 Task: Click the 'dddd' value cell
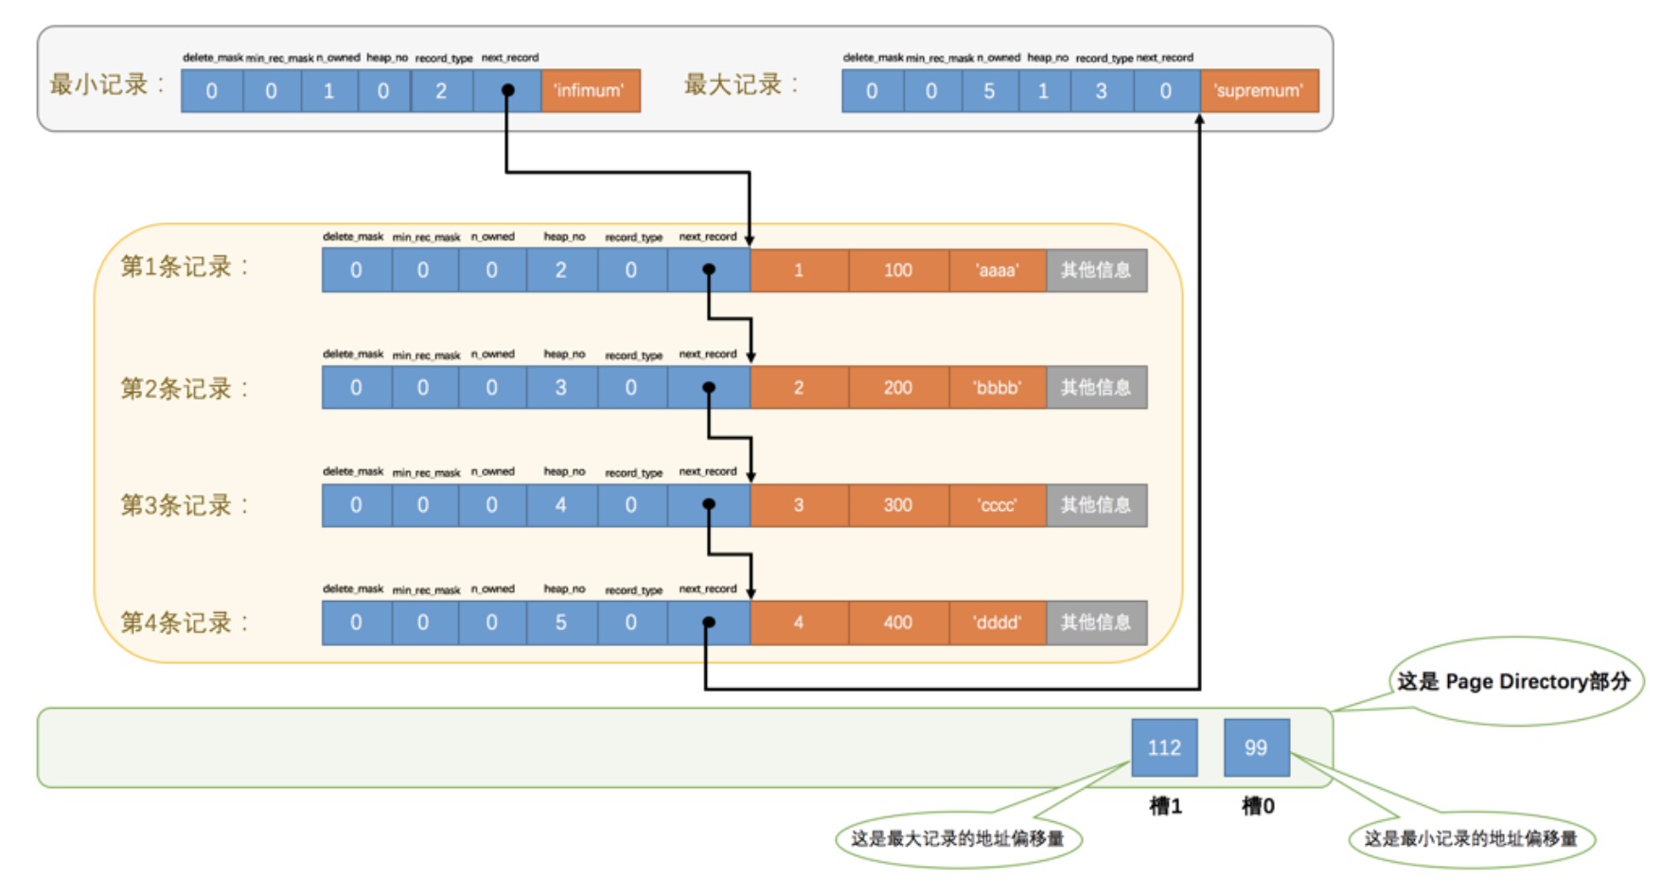pyautogui.click(x=997, y=623)
